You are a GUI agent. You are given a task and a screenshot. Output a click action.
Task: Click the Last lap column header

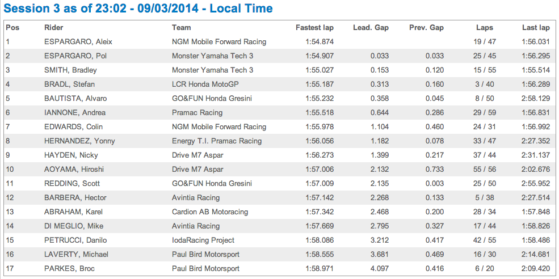coord(536,27)
